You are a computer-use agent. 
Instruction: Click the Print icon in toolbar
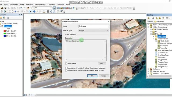[5, 8]
